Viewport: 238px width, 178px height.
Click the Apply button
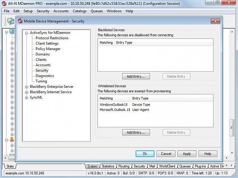coord(187,154)
